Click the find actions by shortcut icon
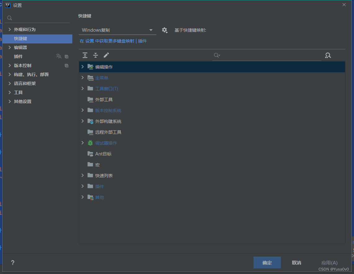354x274 pixels. 329,55
